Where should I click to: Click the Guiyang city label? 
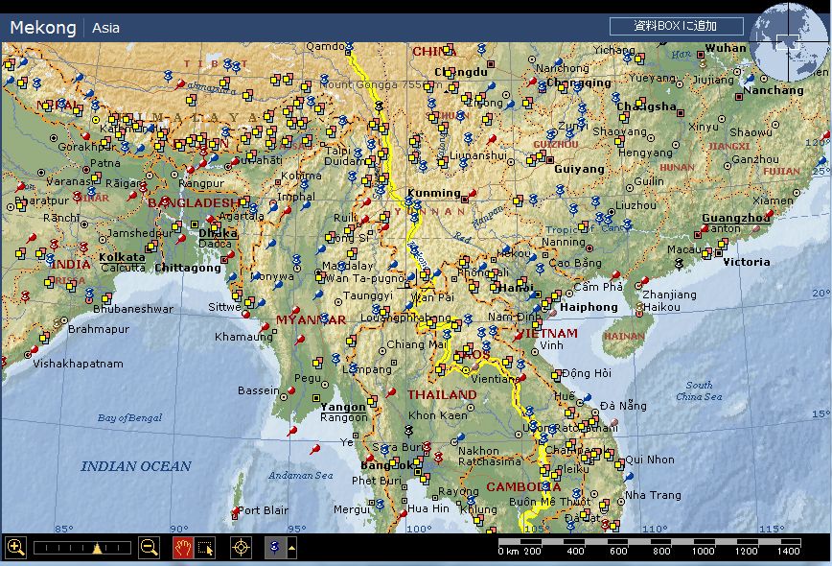point(579,169)
